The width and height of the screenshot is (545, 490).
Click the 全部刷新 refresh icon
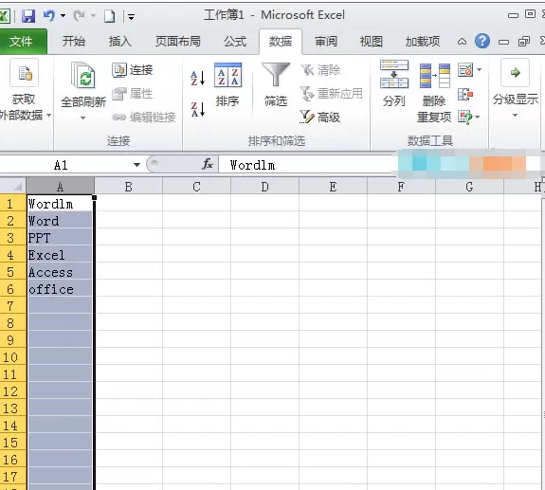(x=83, y=76)
